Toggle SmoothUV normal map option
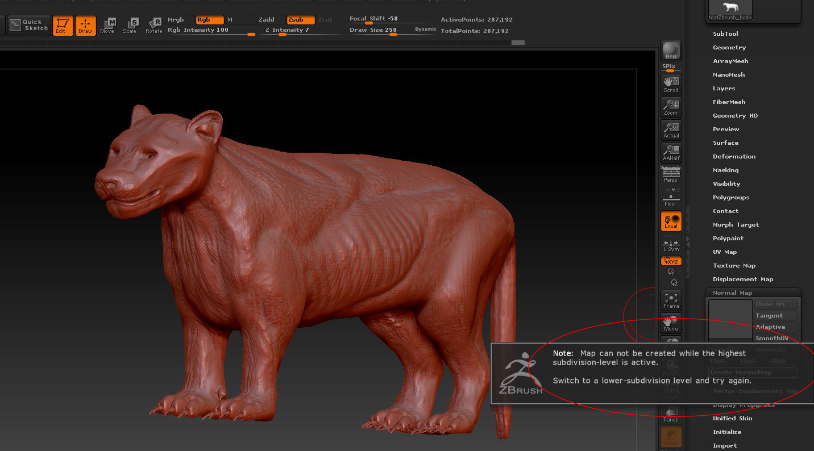The image size is (814, 451). [776, 339]
